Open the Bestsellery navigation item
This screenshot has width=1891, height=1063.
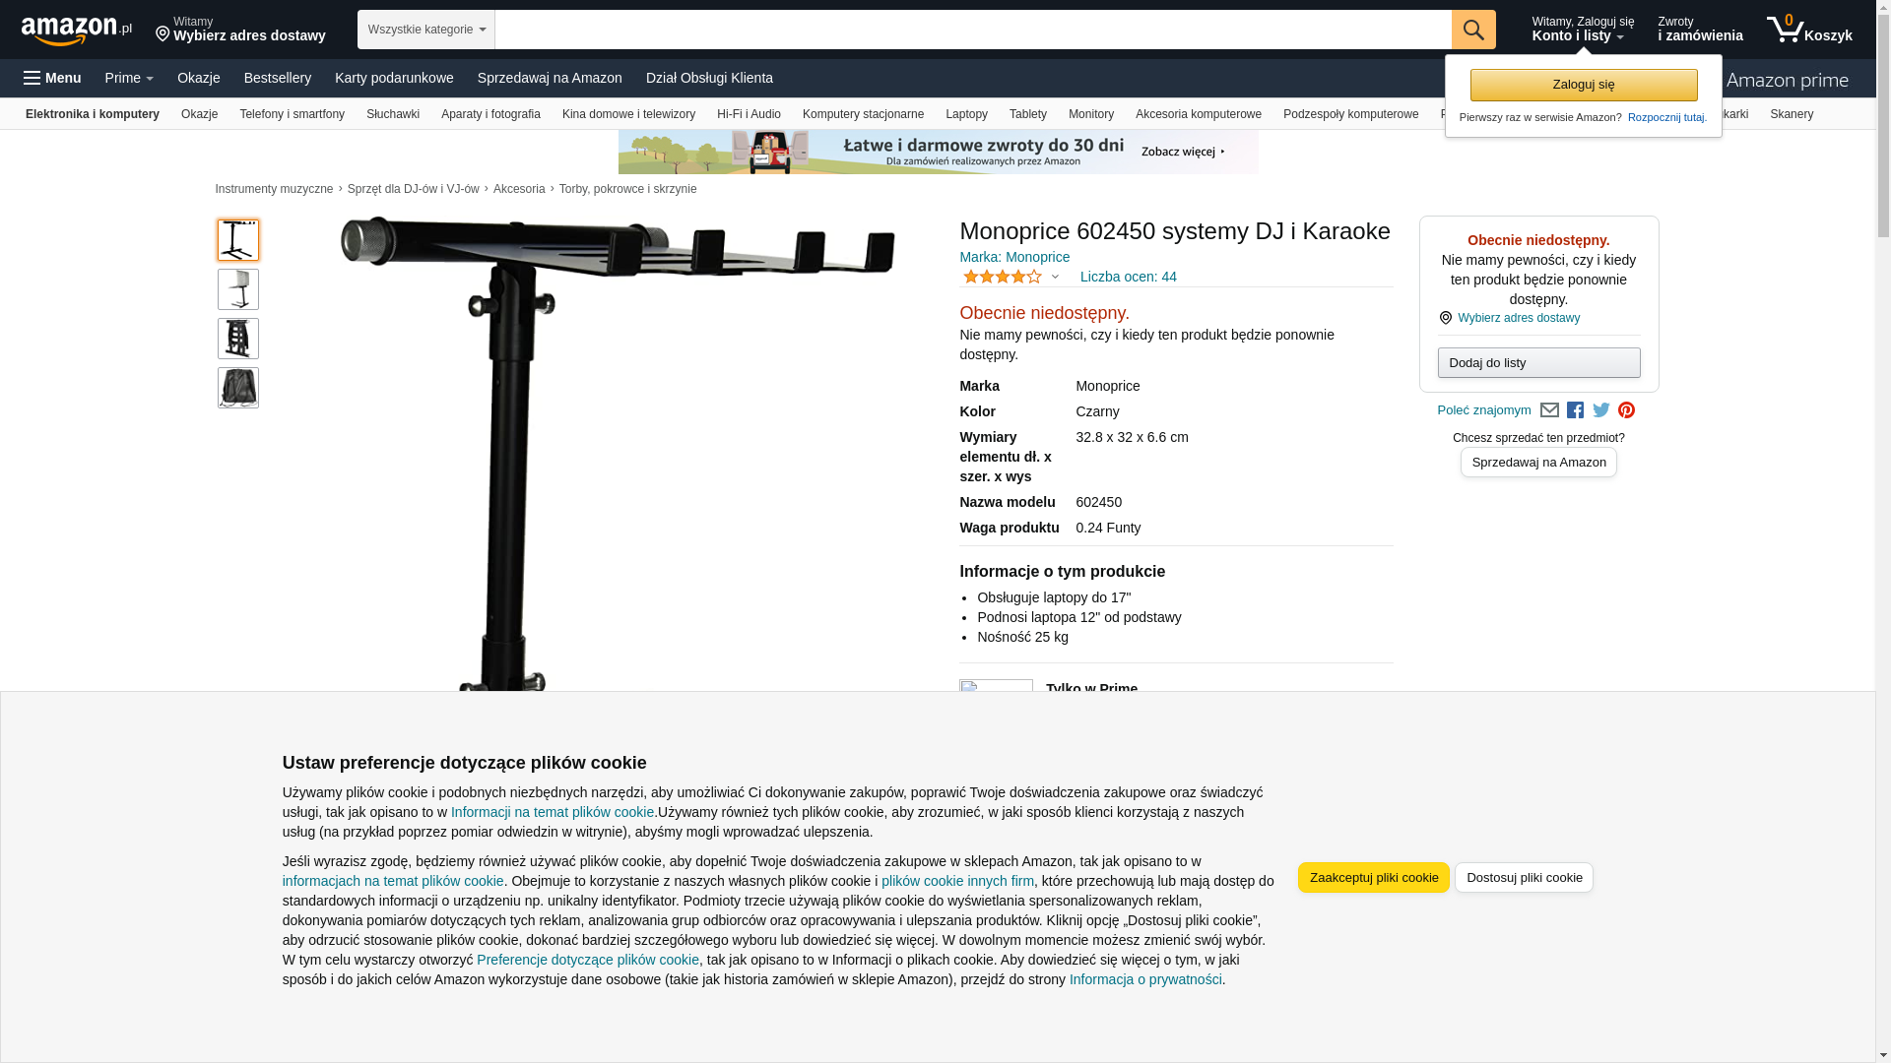pyautogui.click(x=278, y=78)
